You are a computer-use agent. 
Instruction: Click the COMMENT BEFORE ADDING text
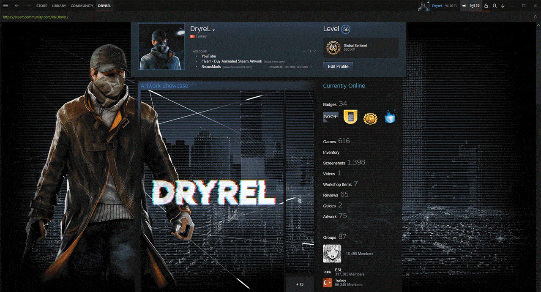click(x=289, y=67)
